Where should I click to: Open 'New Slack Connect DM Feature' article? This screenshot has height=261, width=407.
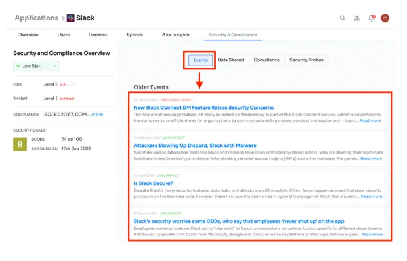coord(203,107)
